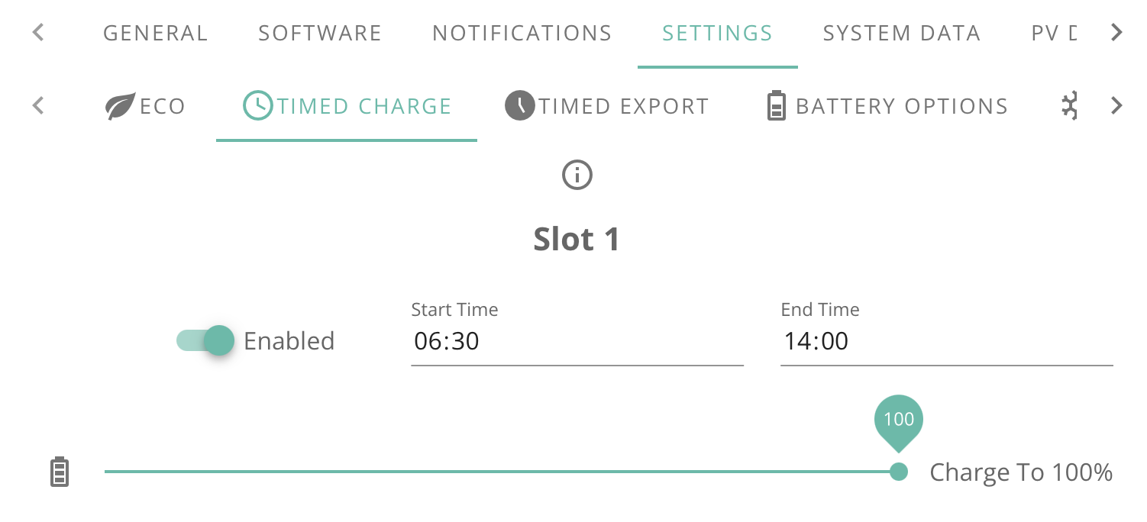Open the General tab
The image size is (1147, 522).
pos(156,34)
